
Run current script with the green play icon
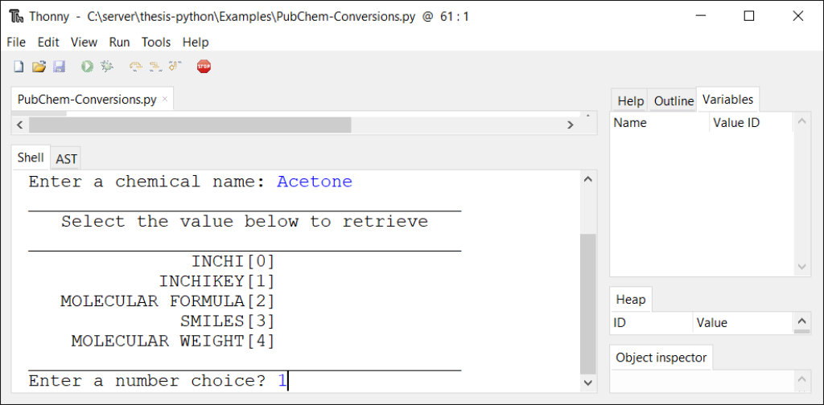[87, 67]
